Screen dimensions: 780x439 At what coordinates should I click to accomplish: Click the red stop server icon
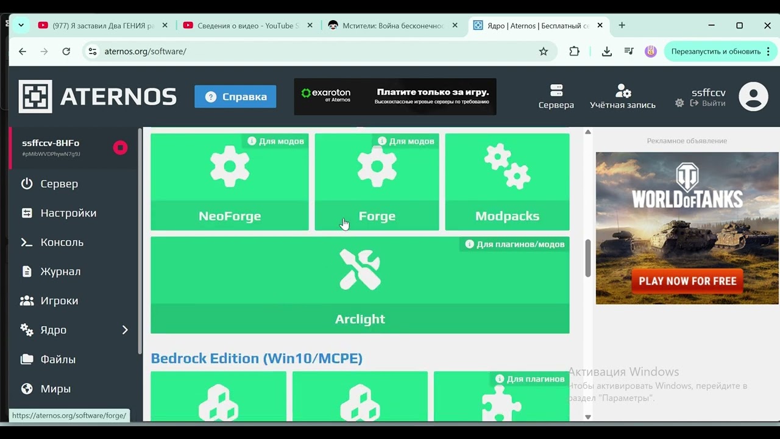point(120,148)
